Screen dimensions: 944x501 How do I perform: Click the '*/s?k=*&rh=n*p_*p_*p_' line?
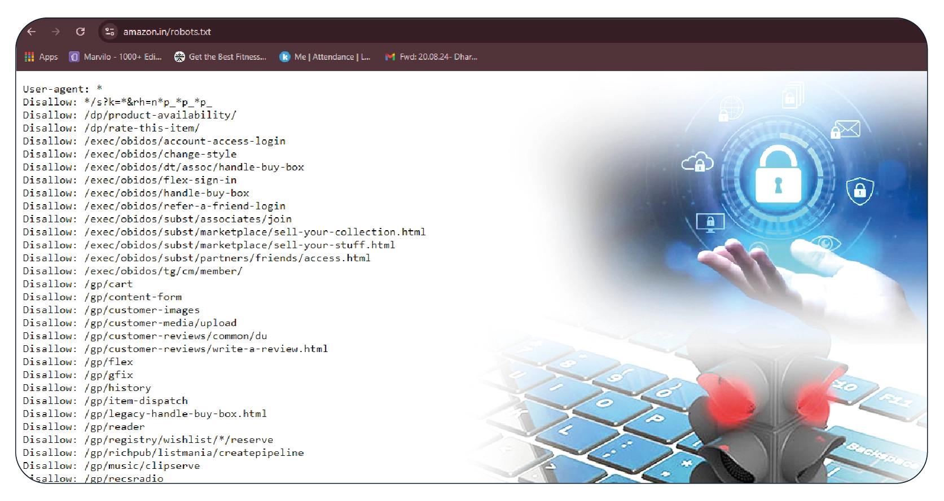pyautogui.click(x=117, y=102)
